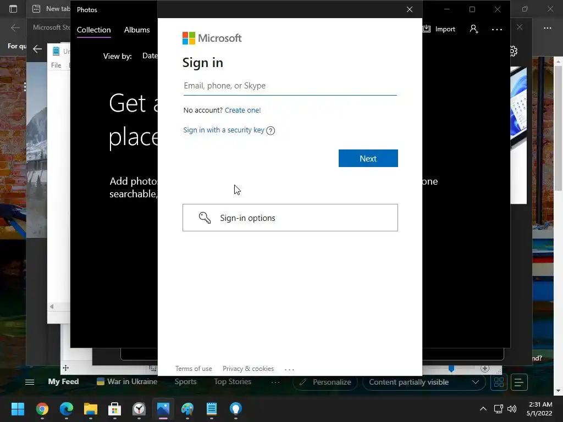Image resolution: width=563 pixels, height=422 pixels.
Task: Click the key icon in Sign-in options
Action: [x=205, y=218]
